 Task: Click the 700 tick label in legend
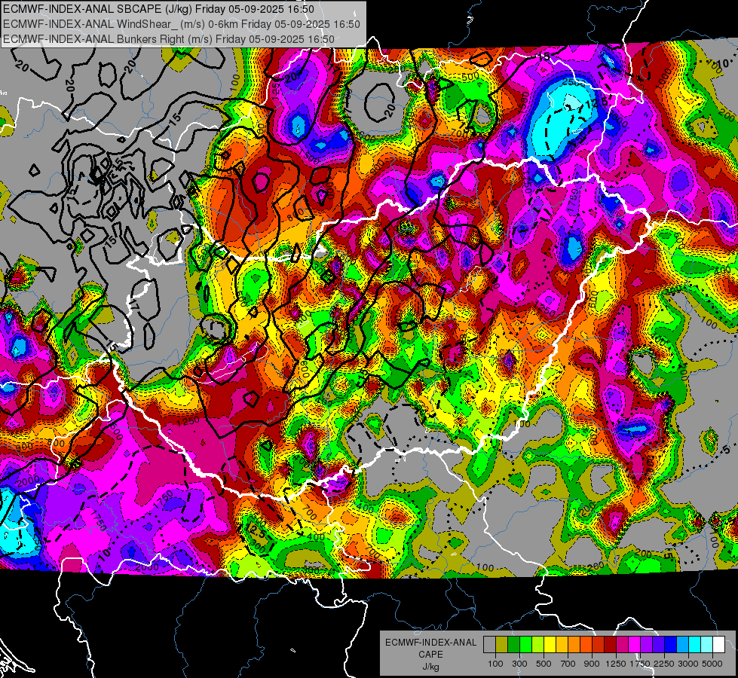[x=568, y=664]
